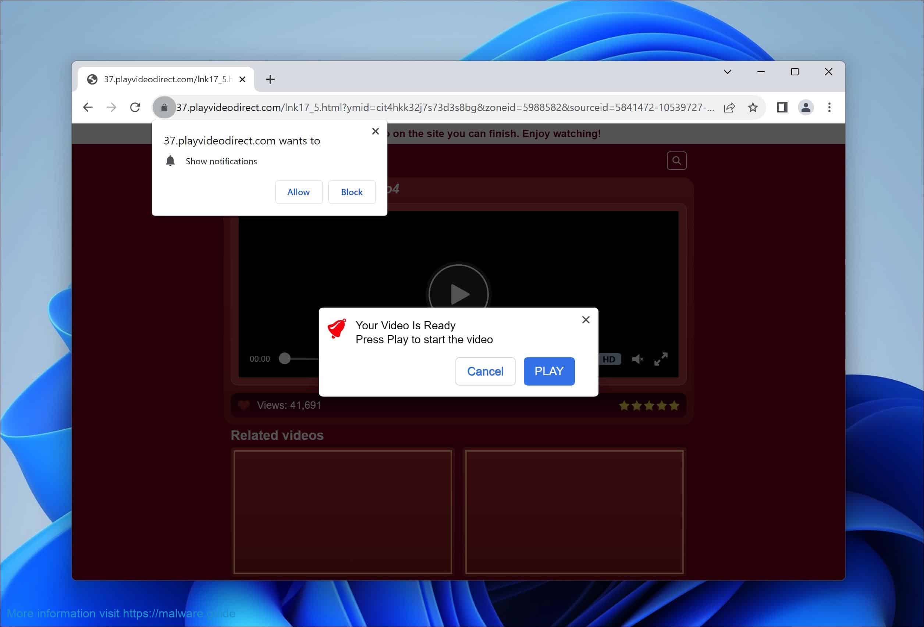Open site info via the lock icon

pos(164,107)
